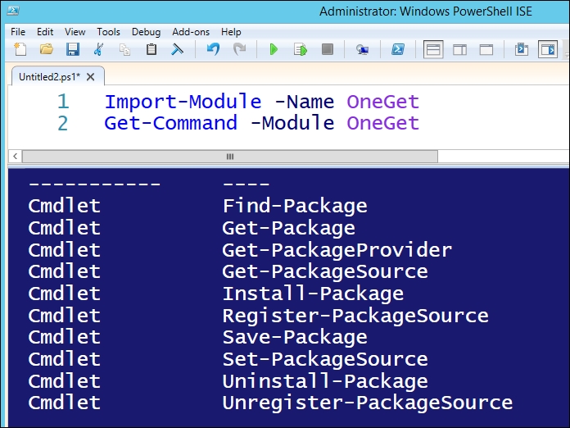Image resolution: width=570 pixels, height=428 pixels.
Task: Start PowerShell.exe console icon
Action: (398, 49)
